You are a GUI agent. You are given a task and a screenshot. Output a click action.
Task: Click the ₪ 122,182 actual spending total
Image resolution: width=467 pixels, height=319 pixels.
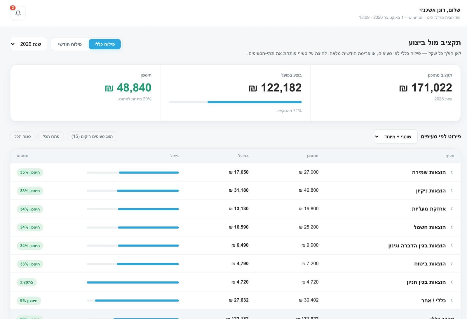(275, 88)
